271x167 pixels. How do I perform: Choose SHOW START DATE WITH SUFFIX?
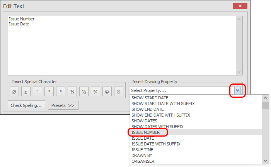196,104
